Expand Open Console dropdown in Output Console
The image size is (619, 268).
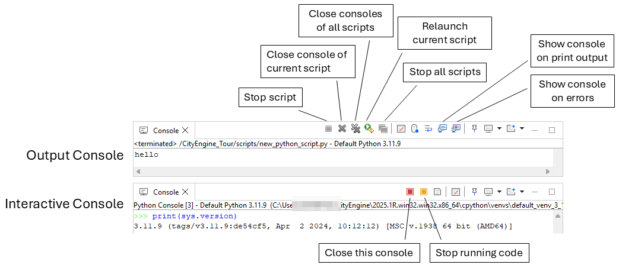pos(522,128)
